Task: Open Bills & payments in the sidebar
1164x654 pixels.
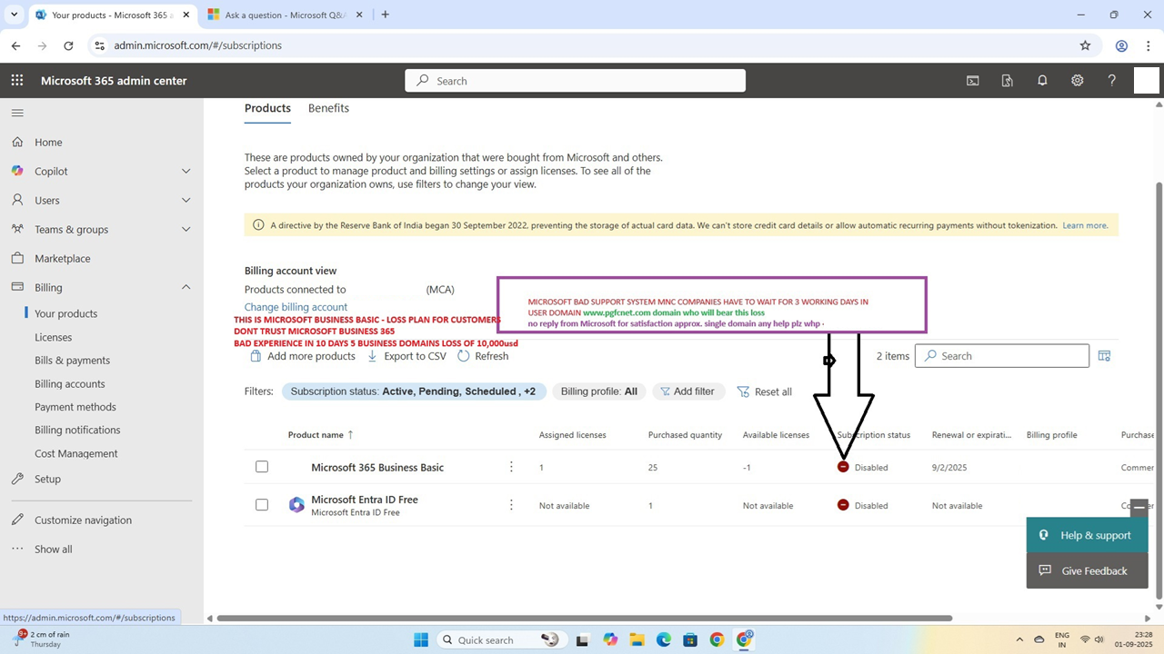Action: pyautogui.click(x=73, y=361)
